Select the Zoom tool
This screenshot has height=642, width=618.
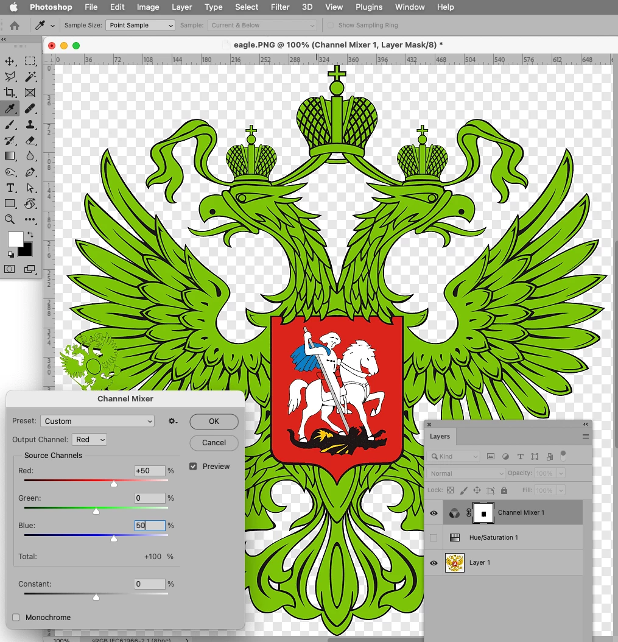(x=10, y=219)
